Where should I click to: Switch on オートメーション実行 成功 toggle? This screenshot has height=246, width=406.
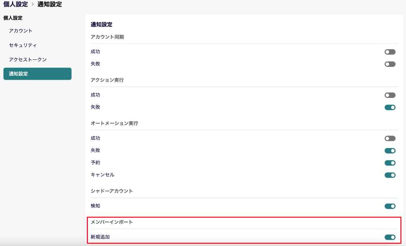coord(390,138)
